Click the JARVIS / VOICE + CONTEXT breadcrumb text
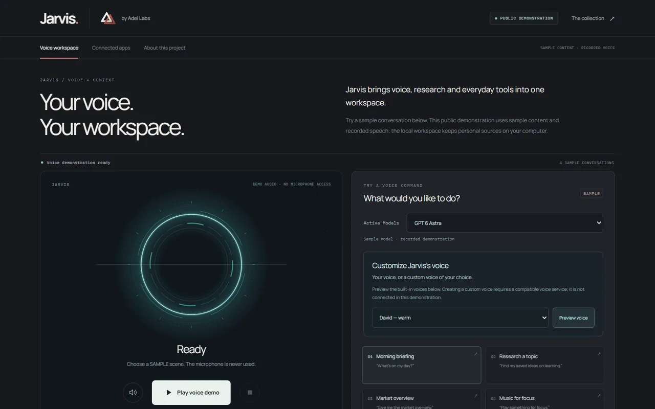 [77, 80]
